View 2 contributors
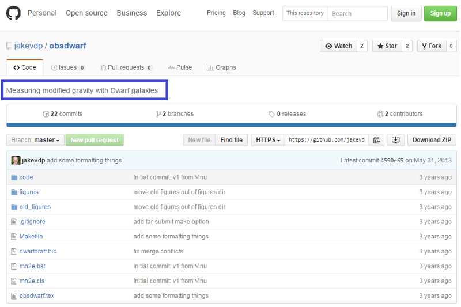 [400, 114]
